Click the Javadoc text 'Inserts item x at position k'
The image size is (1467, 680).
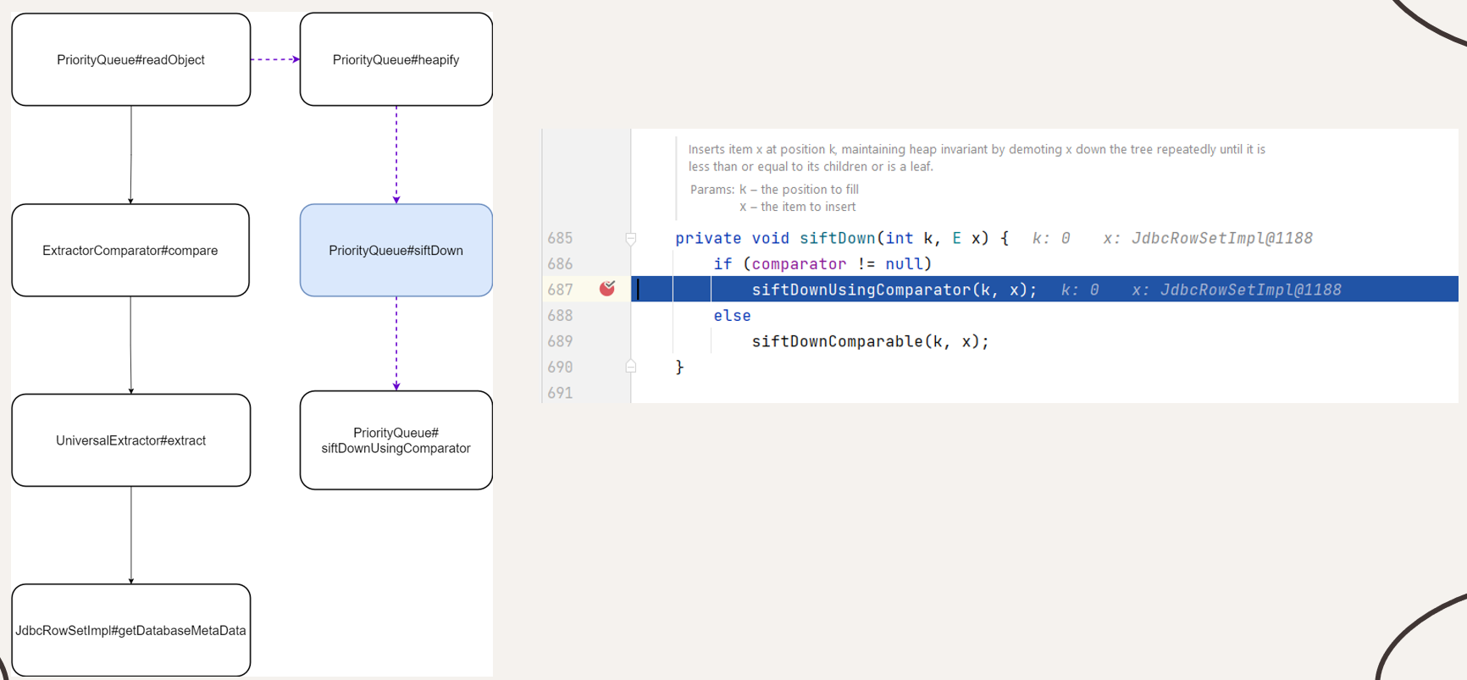click(763, 149)
